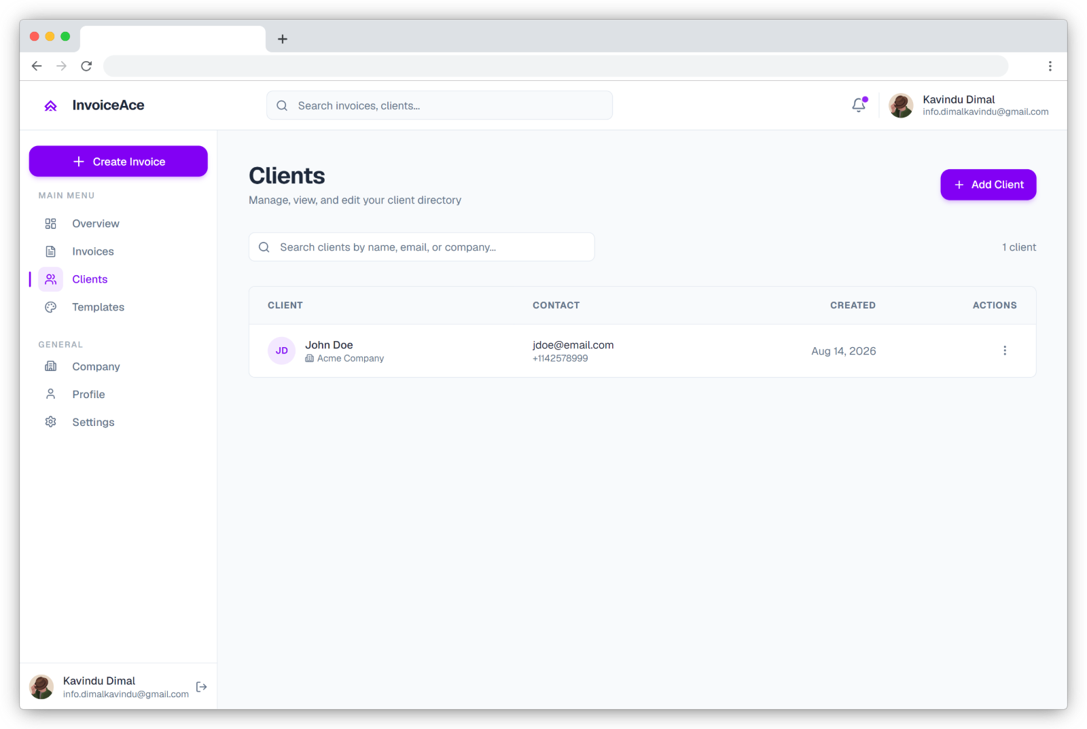The height and width of the screenshot is (729, 1087).
Task: Click the header profile avatar of Kavindu Dimal
Action: [901, 105]
